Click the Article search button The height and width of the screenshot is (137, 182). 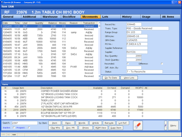click(x=95, y=123)
